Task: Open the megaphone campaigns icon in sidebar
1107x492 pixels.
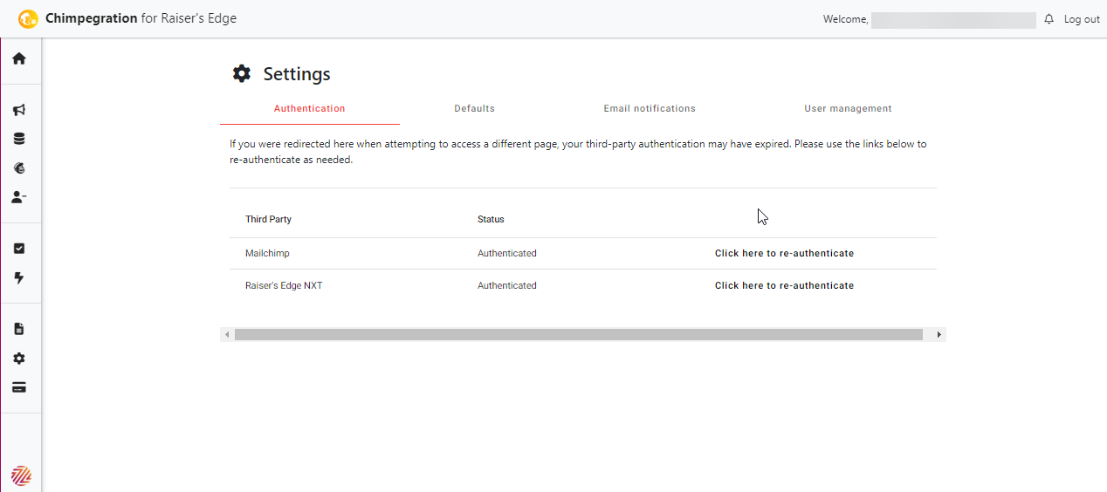Action: coord(19,110)
